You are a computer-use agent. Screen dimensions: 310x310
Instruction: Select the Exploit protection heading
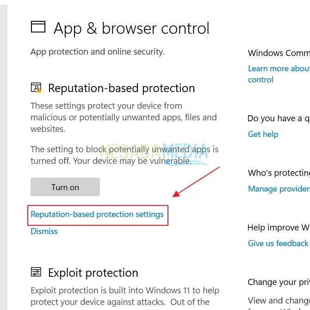tap(93, 273)
